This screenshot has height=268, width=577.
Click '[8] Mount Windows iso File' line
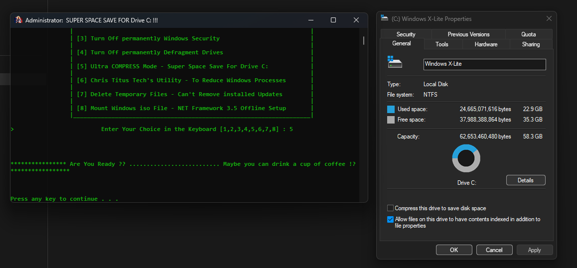pos(181,108)
